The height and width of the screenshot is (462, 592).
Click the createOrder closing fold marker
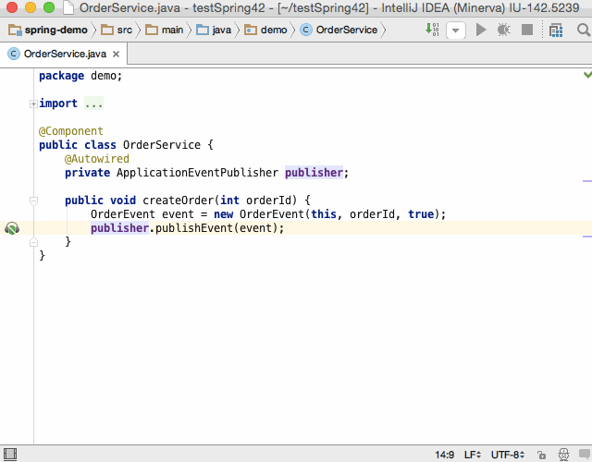33,242
